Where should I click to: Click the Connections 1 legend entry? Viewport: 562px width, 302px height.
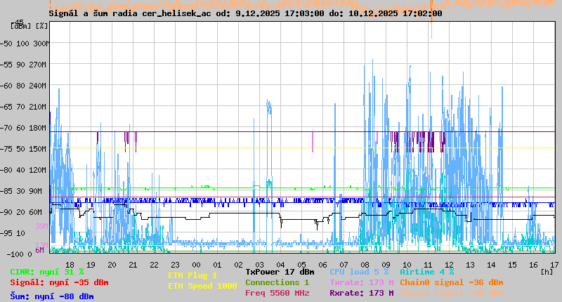pos(277,282)
